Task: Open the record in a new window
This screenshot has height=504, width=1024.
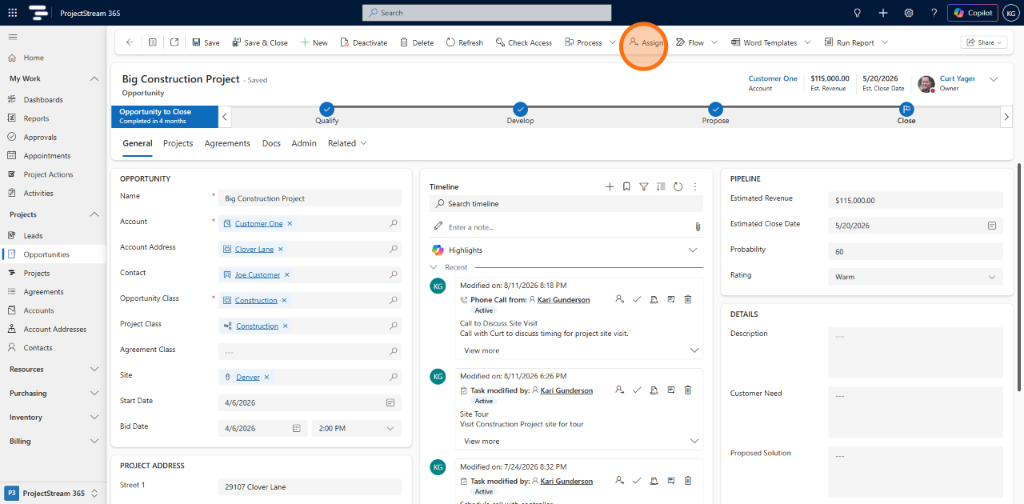Action: coord(174,42)
